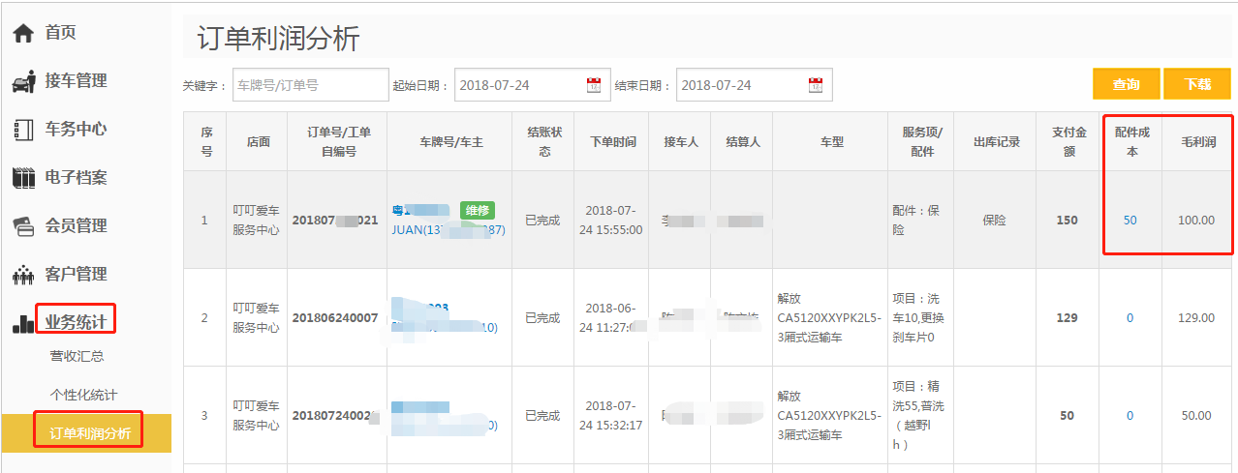
Task: Open the calendar icon for 结束日期
Action: (x=816, y=85)
